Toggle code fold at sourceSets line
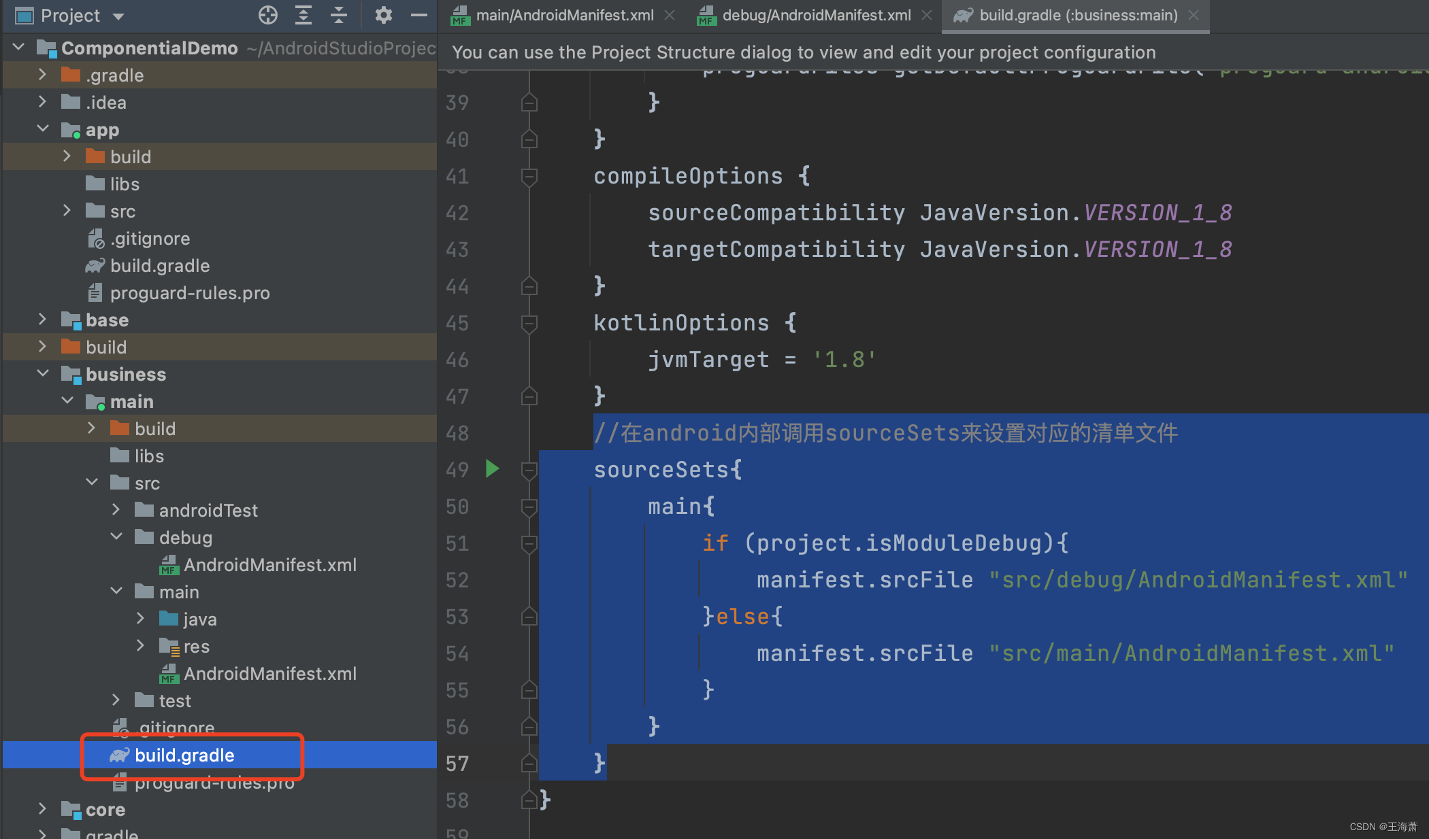This screenshot has width=1429, height=839. pyautogui.click(x=529, y=470)
